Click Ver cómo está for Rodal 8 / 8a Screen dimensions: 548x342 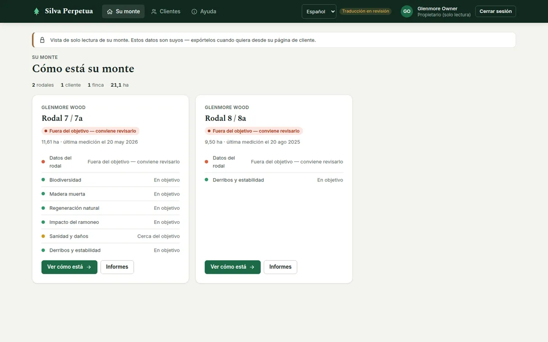tap(232, 267)
